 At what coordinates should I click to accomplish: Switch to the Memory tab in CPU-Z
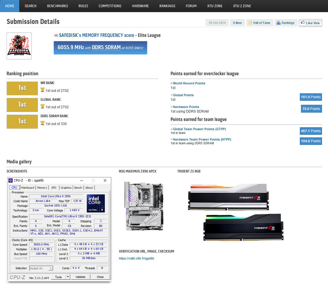click(x=42, y=187)
